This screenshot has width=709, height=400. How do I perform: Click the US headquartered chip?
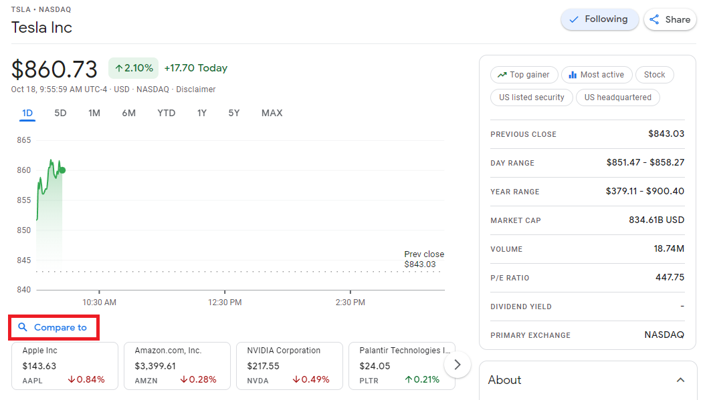pyautogui.click(x=617, y=97)
